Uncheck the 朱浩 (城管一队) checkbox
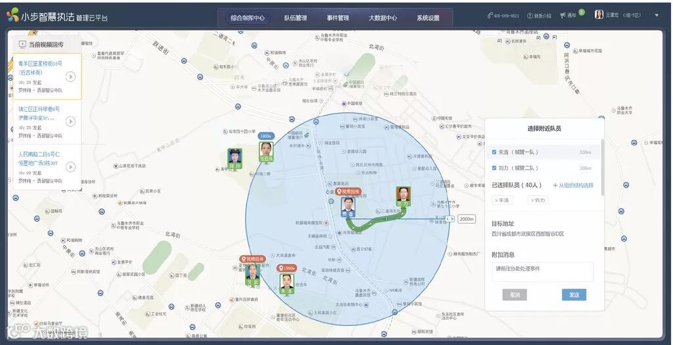 click(x=494, y=152)
